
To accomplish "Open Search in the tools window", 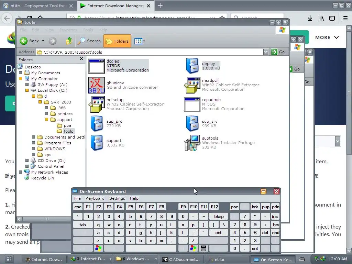I will [89, 41].
